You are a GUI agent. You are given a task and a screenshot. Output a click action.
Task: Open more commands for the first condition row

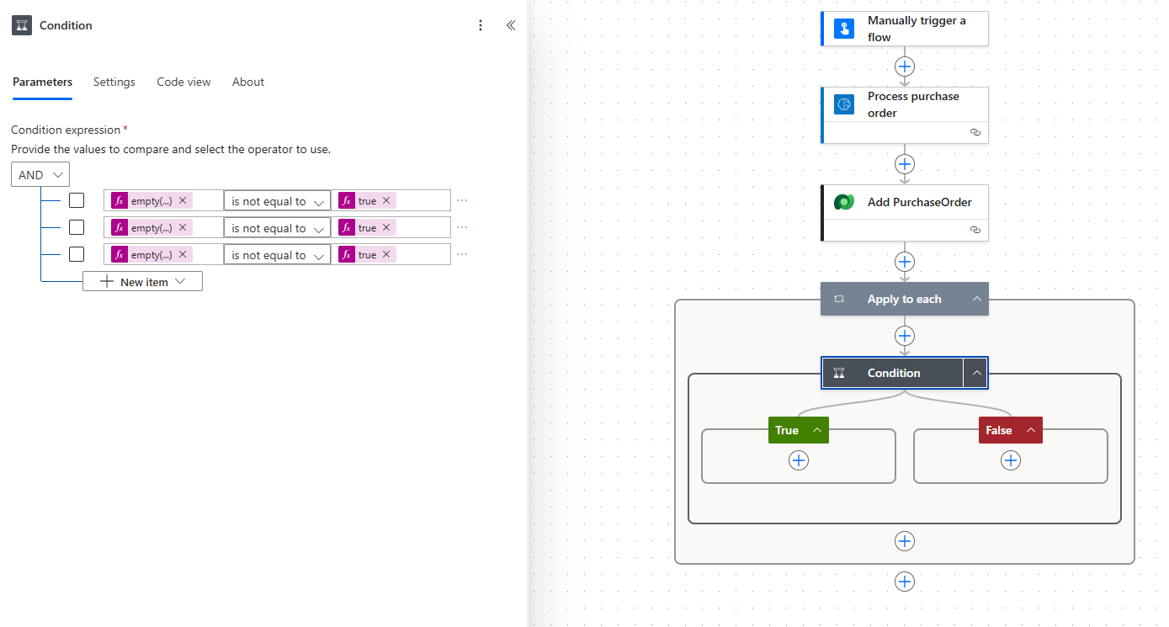coord(461,199)
